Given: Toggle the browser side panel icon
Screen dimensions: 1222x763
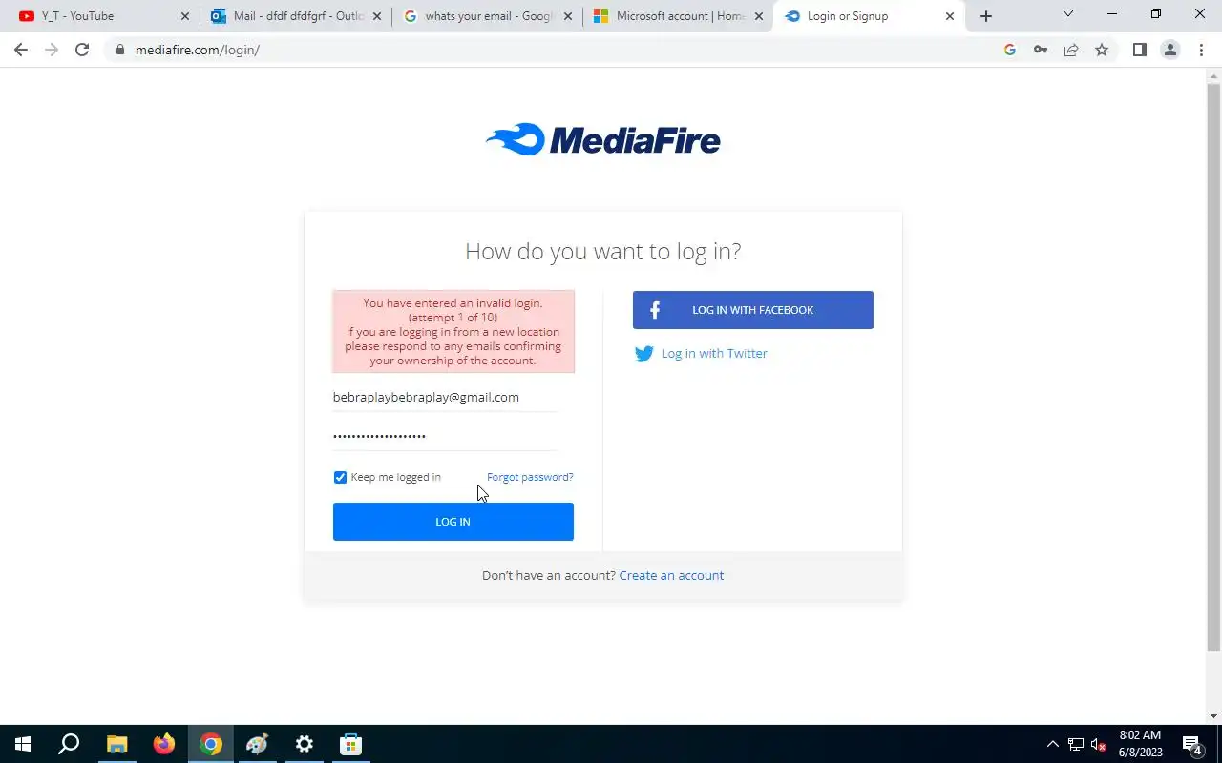Looking at the screenshot, I should tap(1139, 50).
